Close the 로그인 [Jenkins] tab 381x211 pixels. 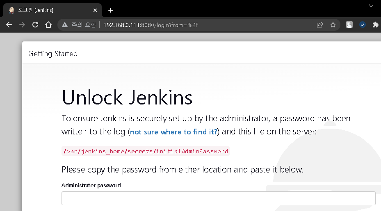[95, 10]
